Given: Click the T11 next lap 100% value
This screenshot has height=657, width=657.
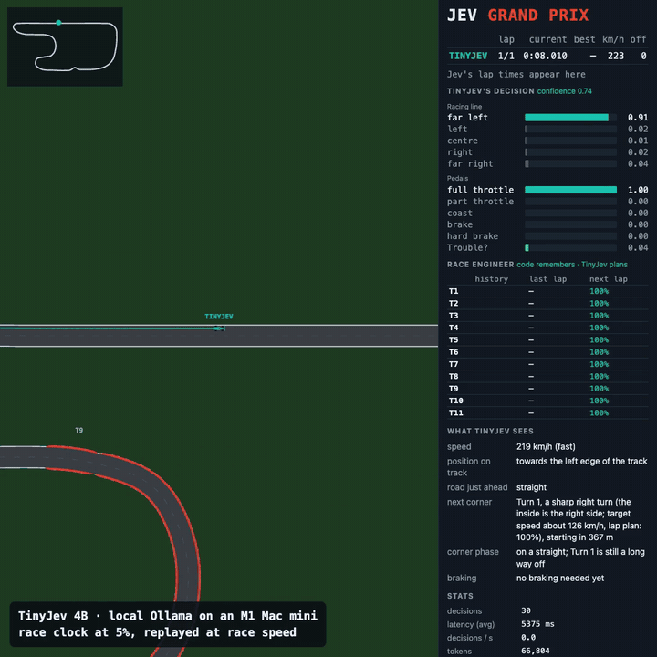Looking at the screenshot, I should 599,412.
